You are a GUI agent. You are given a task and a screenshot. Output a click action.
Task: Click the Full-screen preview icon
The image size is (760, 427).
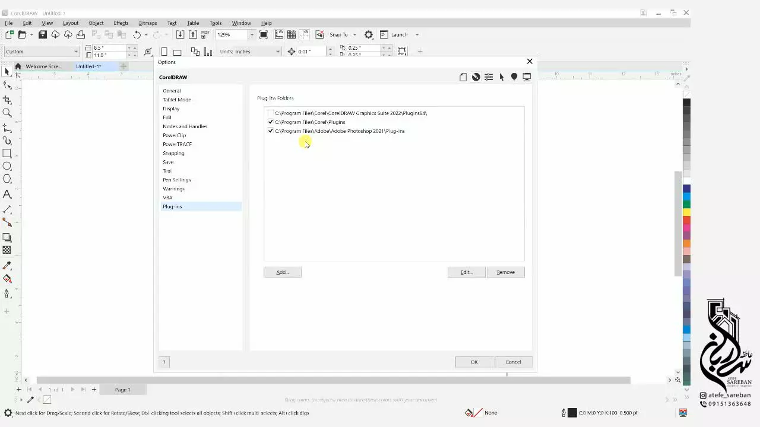click(x=264, y=34)
